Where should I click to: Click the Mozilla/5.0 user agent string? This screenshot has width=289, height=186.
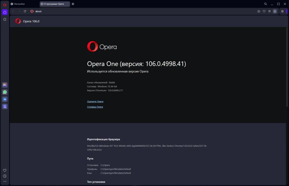coord(147,148)
